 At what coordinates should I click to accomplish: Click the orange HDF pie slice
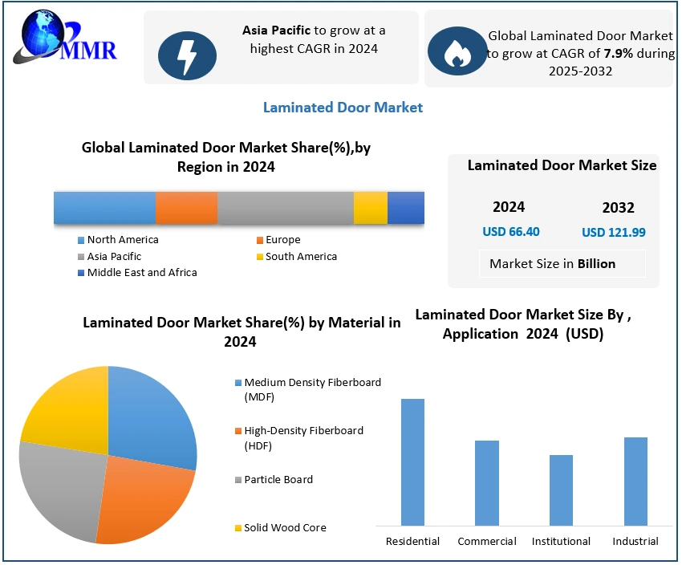(x=148, y=498)
